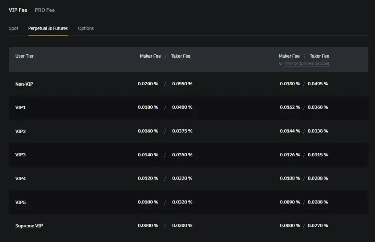Switch to the PRO Fee tab
This screenshot has height=242, width=375.
coord(45,10)
